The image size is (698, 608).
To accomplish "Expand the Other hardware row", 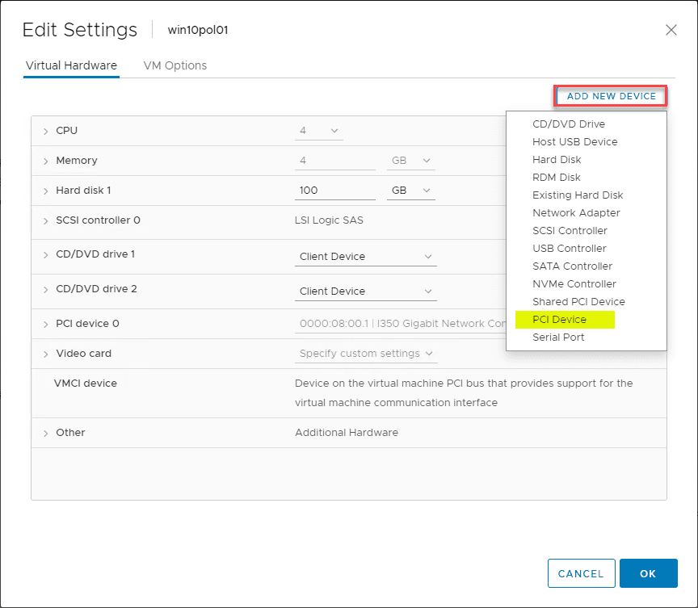I will click(46, 433).
